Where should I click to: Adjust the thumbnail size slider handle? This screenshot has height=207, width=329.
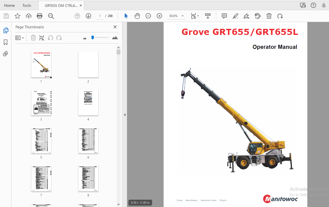93,37
